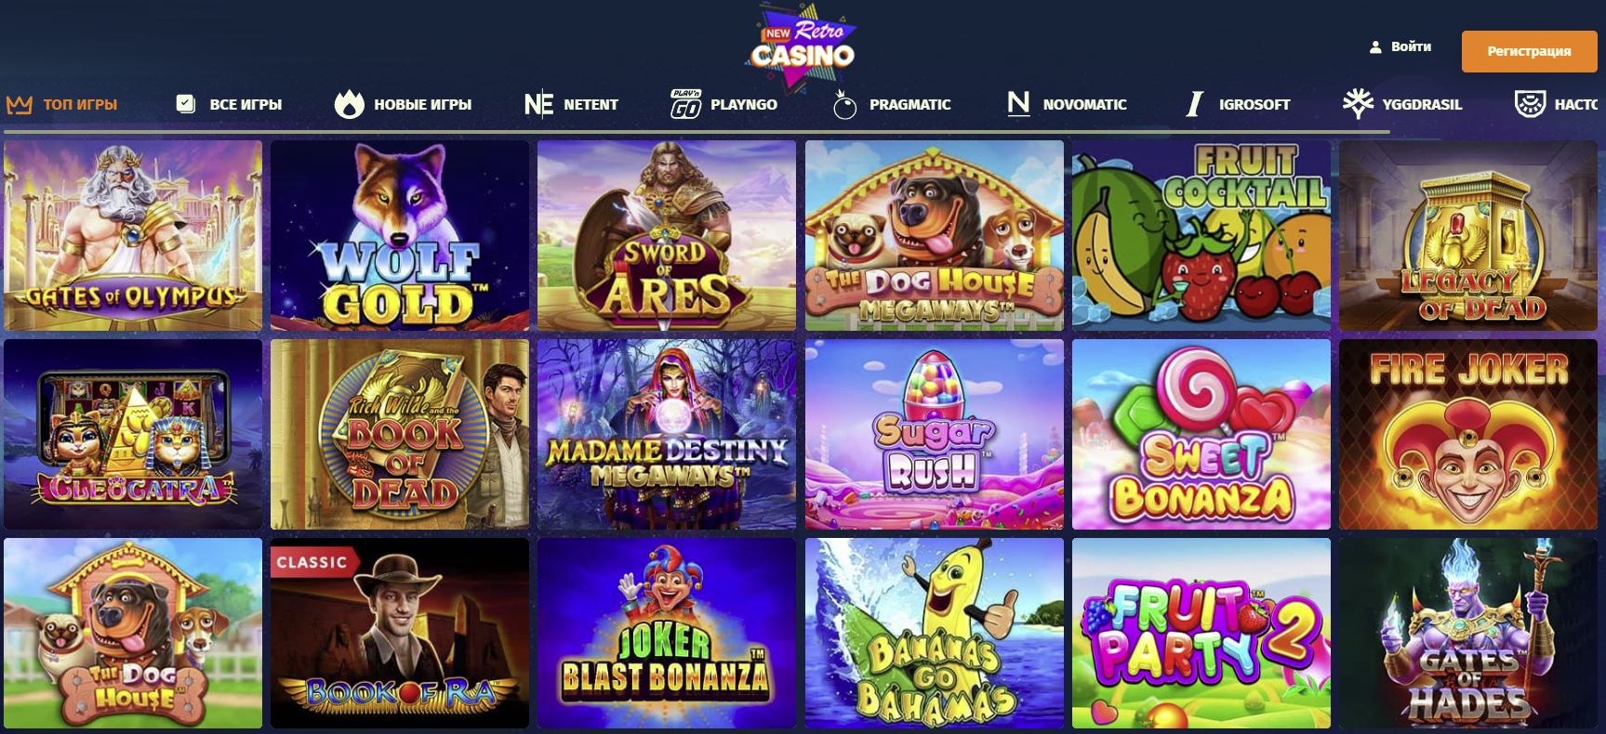Click the checkmark icon beside ВСЕ ИГРЫ
Viewport: 1606px width, 734px height.
coord(186,104)
